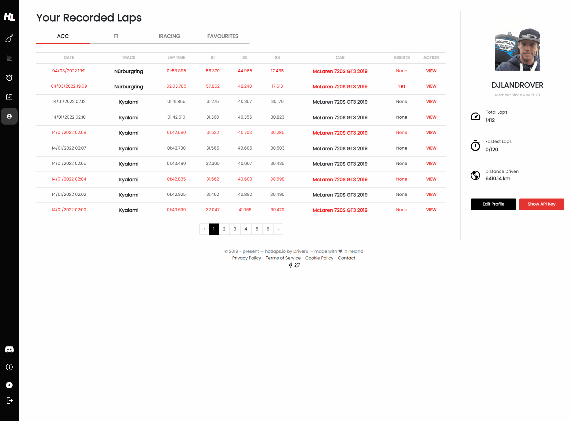
Task: View the 14/01/2022 02:05 lap
Action: click(431, 164)
